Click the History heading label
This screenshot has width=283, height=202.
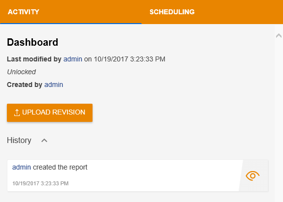[19, 141]
